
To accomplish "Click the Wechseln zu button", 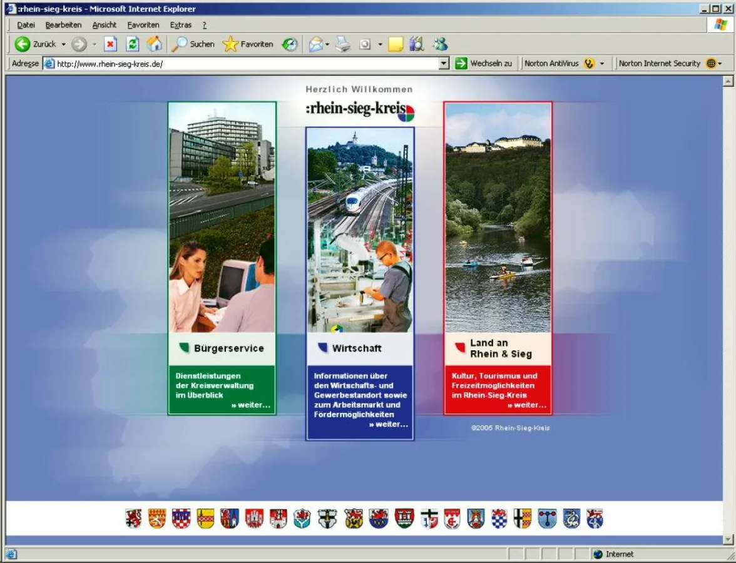I will pos(484,63).
